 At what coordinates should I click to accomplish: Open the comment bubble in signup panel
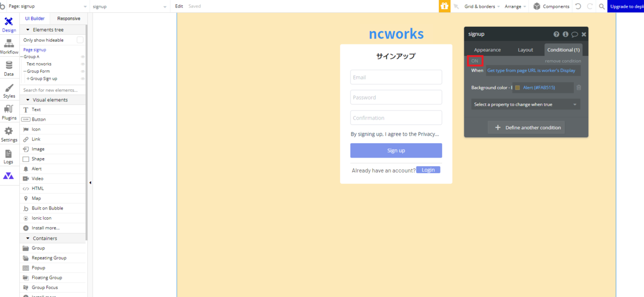(x=574, y=34)
